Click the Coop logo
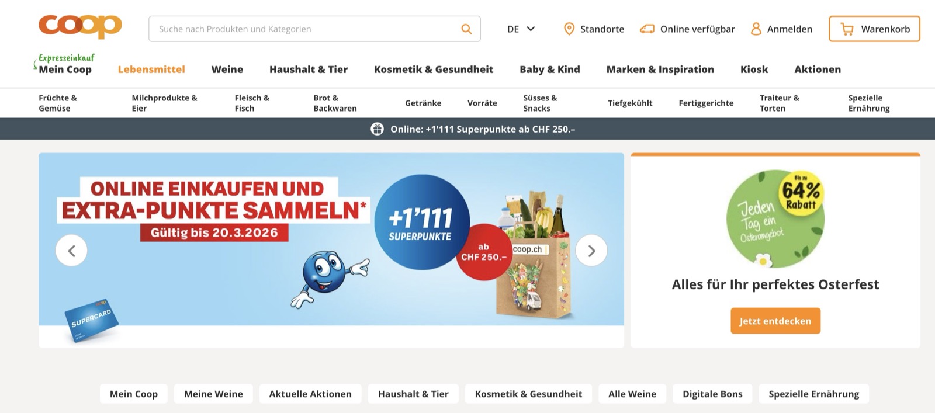 point(80,26)
